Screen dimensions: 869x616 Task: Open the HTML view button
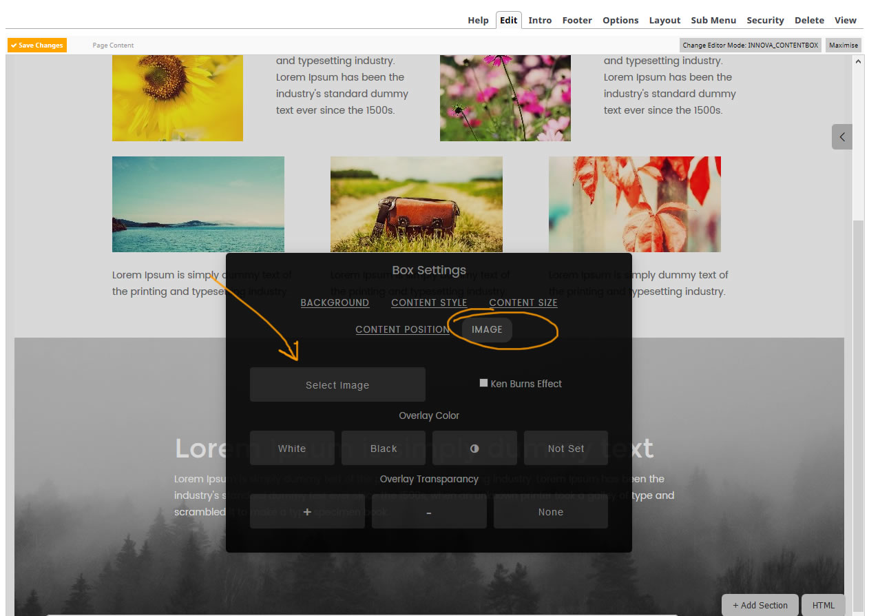click(824, 605)
